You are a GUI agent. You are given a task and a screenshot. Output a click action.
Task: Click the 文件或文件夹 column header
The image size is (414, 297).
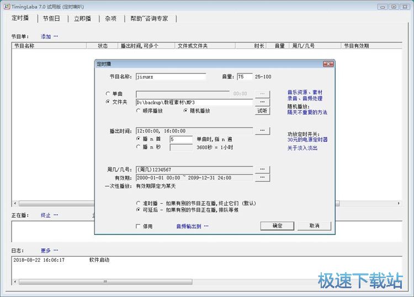tap(205, 46)
